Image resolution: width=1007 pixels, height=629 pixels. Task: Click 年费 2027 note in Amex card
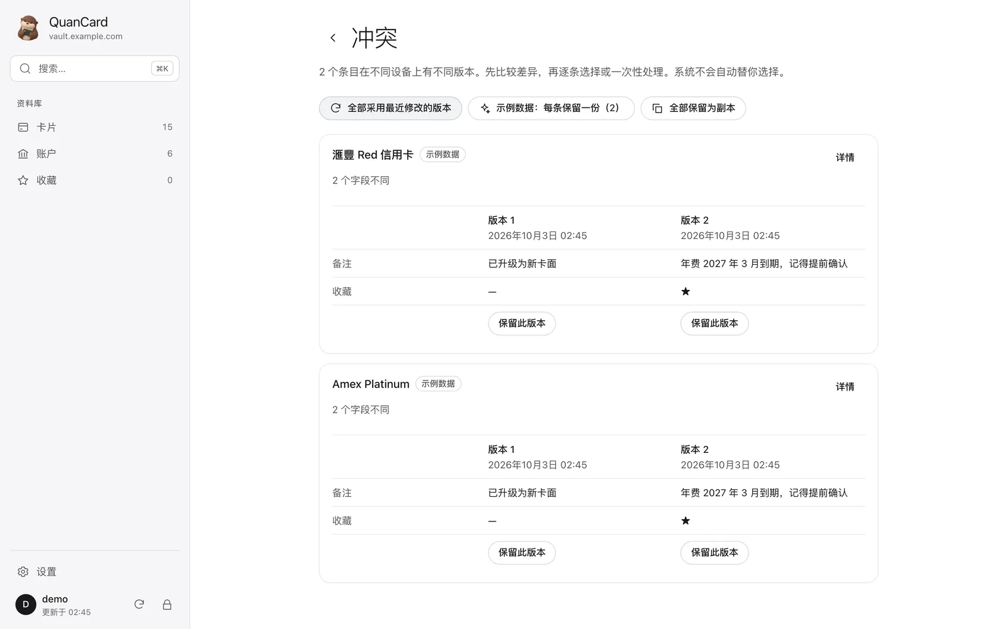[x=764, y=493]
